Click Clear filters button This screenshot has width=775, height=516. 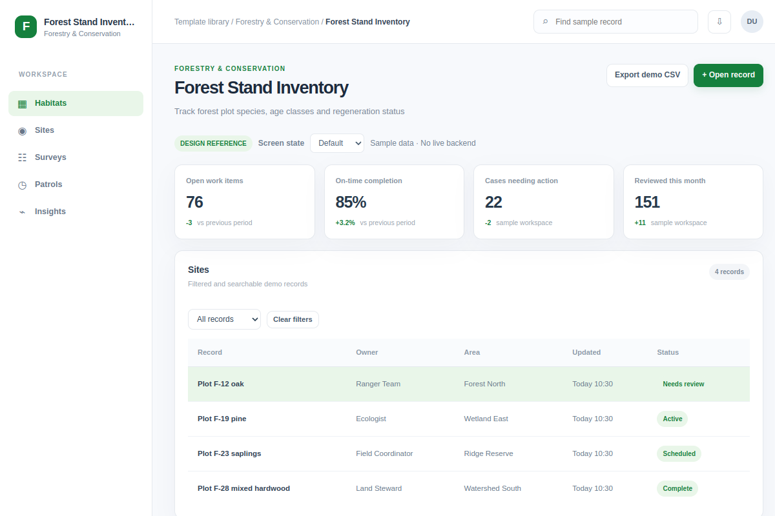pyautogui.click(x=293, y=319)
